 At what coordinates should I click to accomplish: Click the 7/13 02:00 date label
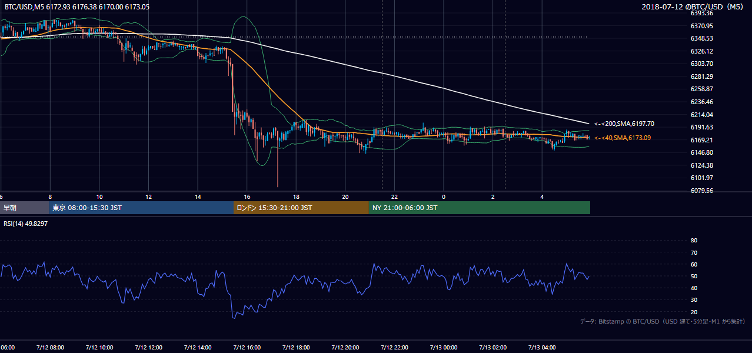click(x=493, y=348)
